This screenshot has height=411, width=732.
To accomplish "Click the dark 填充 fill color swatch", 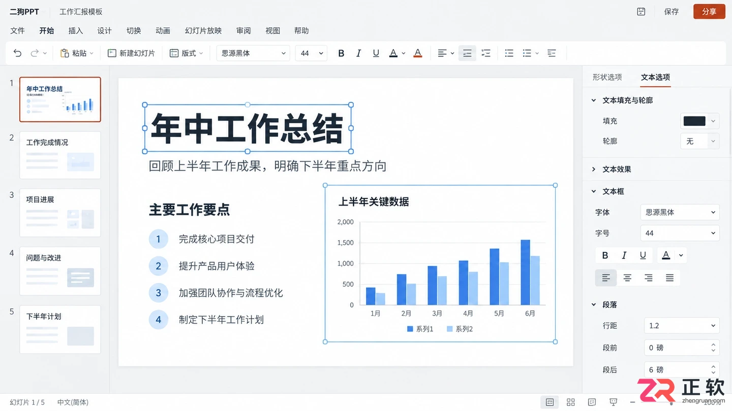I will [x=694, y=121].
